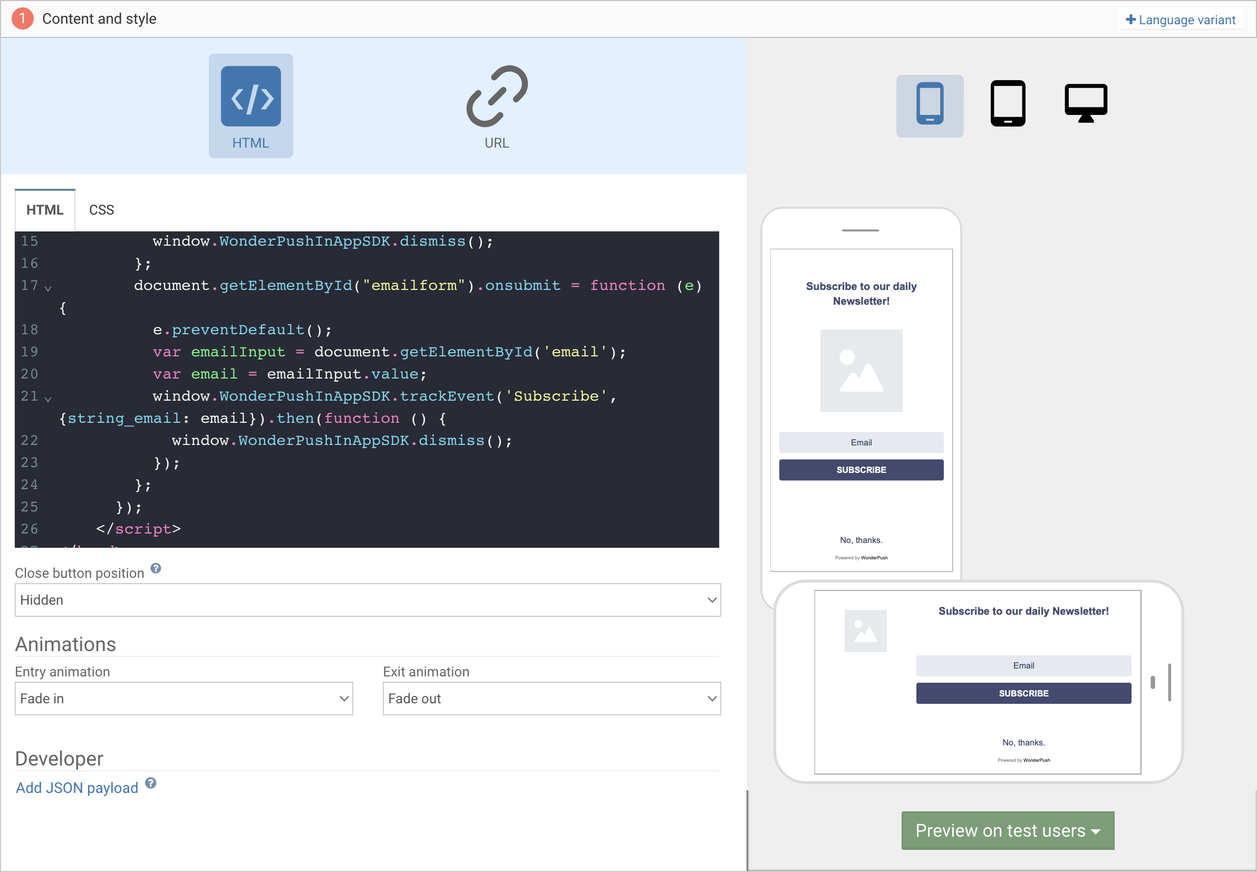Collapse code fold arrow on line 17
The height and width of the screenshot is (872, 1257).
(48, 288)
